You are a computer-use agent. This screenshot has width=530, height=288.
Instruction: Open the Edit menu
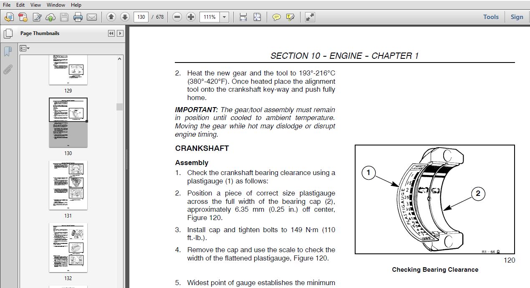[x=20, y=5]
